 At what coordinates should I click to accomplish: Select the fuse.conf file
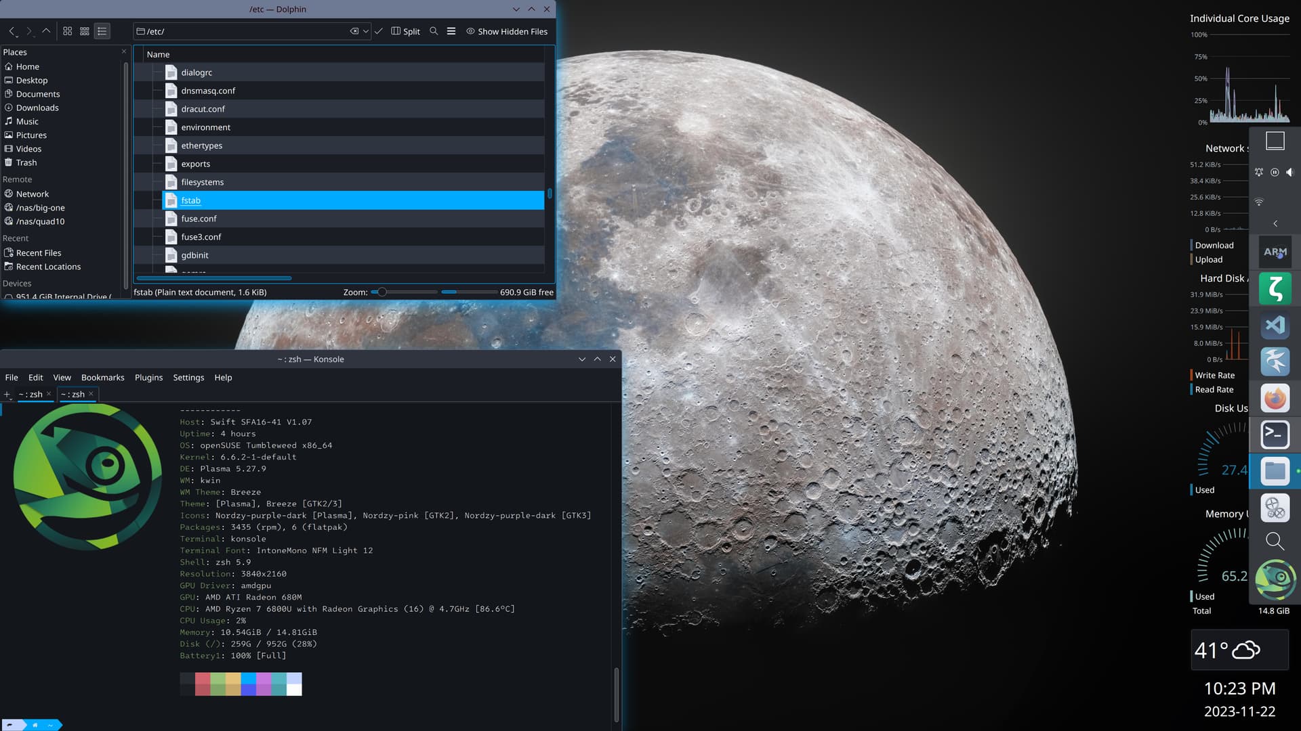click(x=352, y=219)
